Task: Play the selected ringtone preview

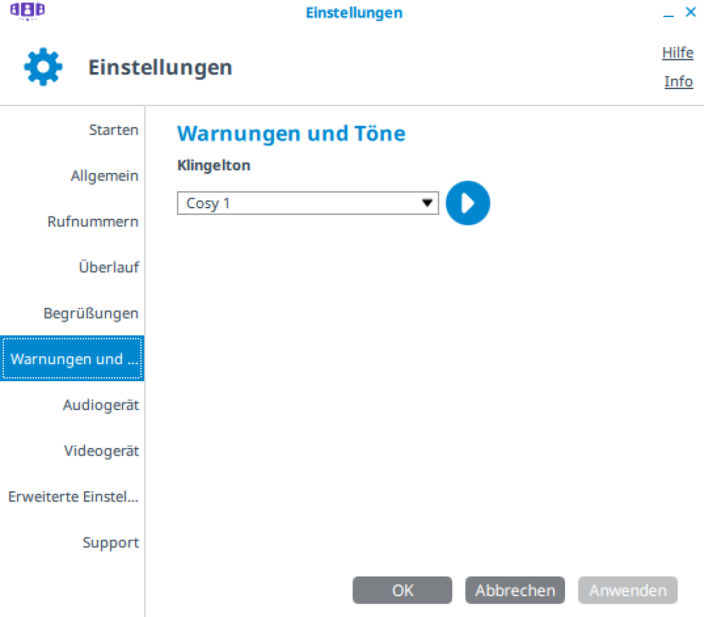Action: [x=468, y=203]
